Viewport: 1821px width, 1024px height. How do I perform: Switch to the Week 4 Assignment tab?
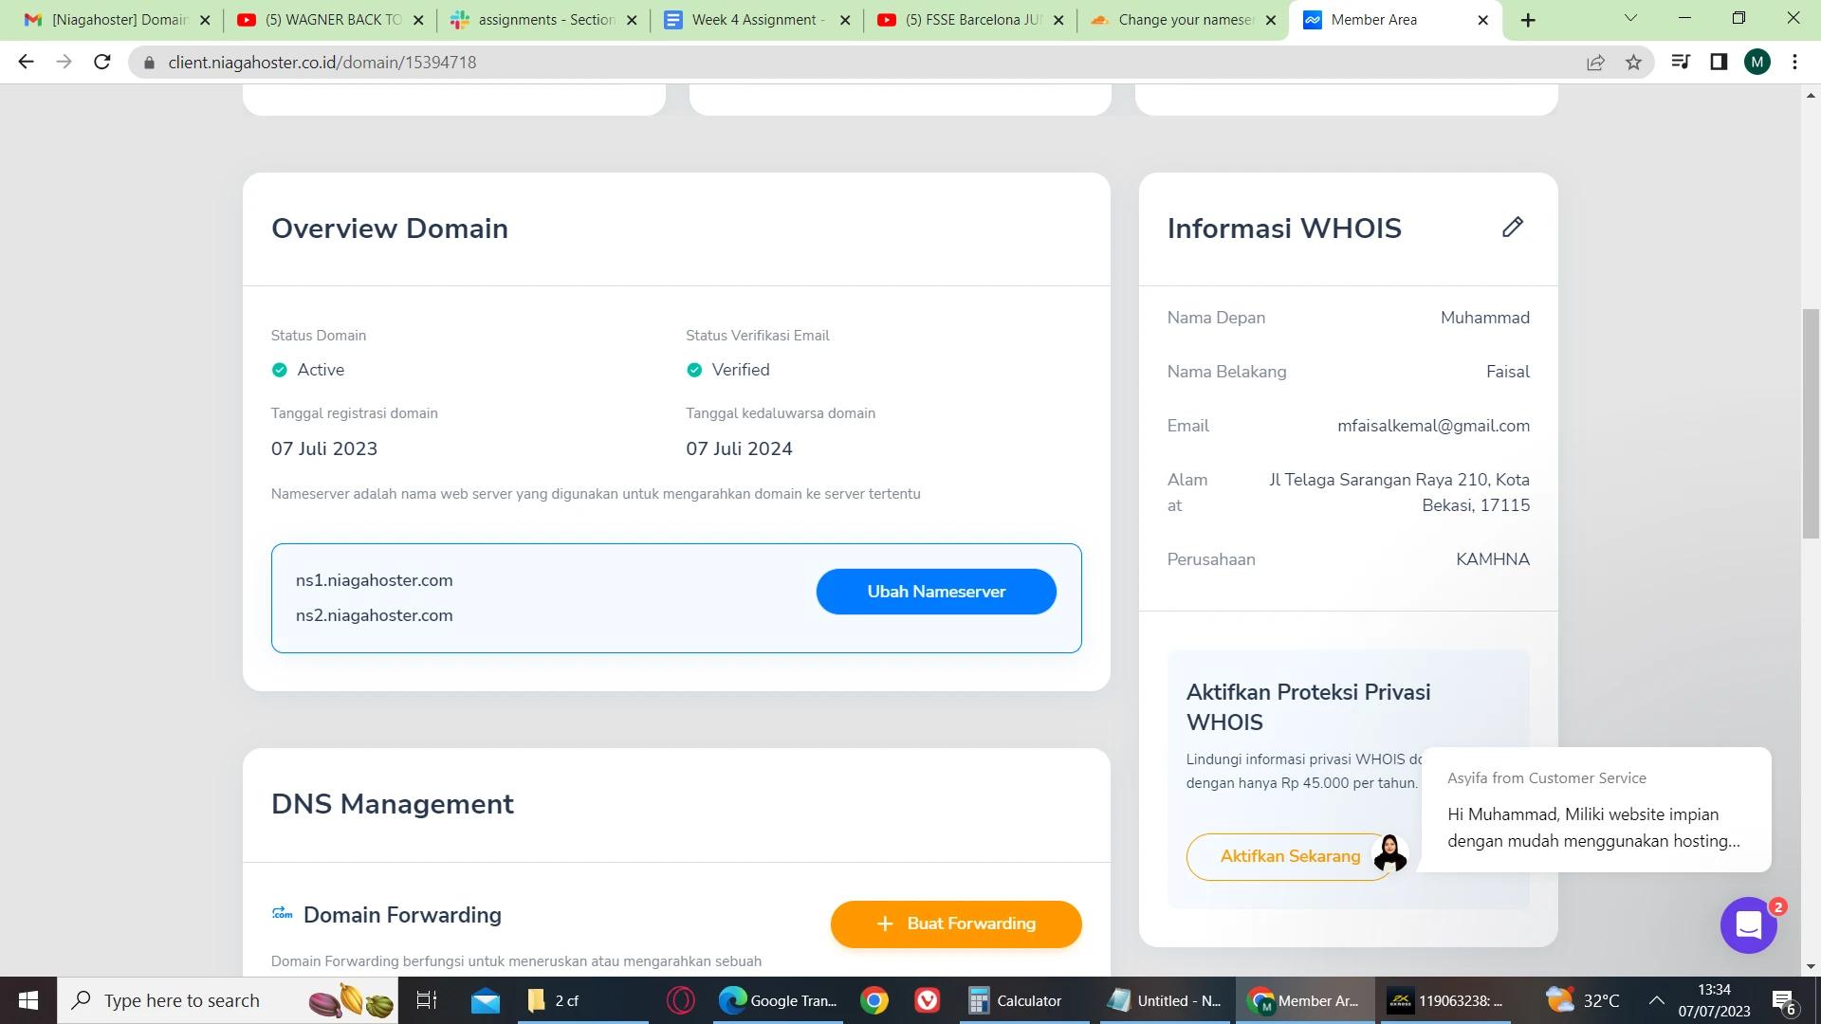pyautogui.click(x=757, y=20)
